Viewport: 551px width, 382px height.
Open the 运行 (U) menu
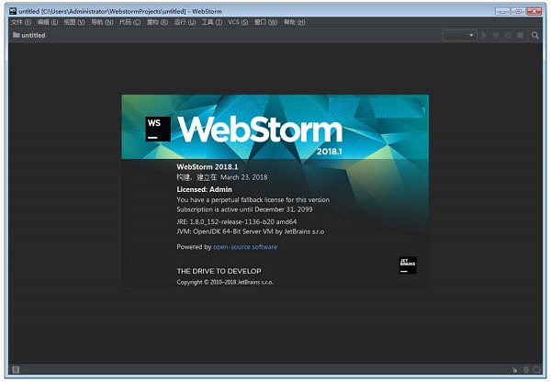tap(185, 22)
